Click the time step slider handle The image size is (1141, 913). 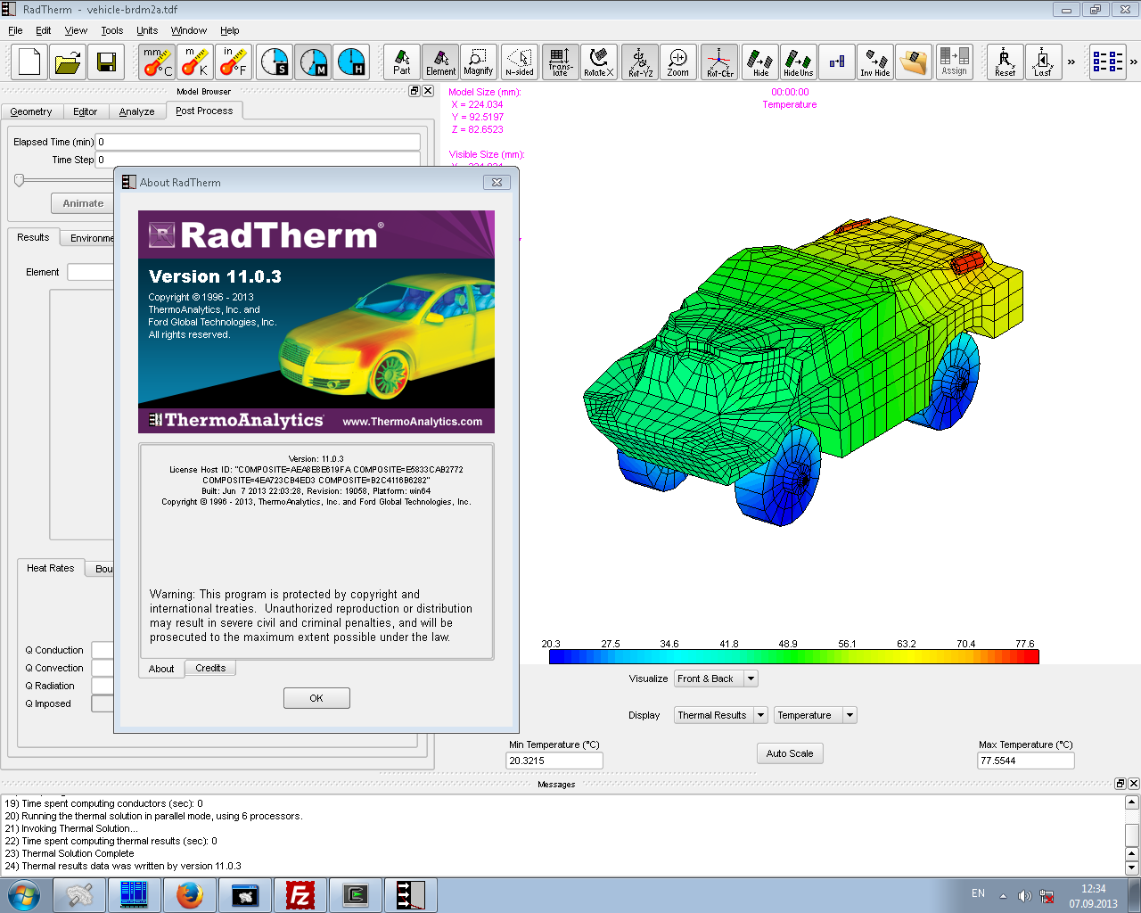(x=19, y=179)
